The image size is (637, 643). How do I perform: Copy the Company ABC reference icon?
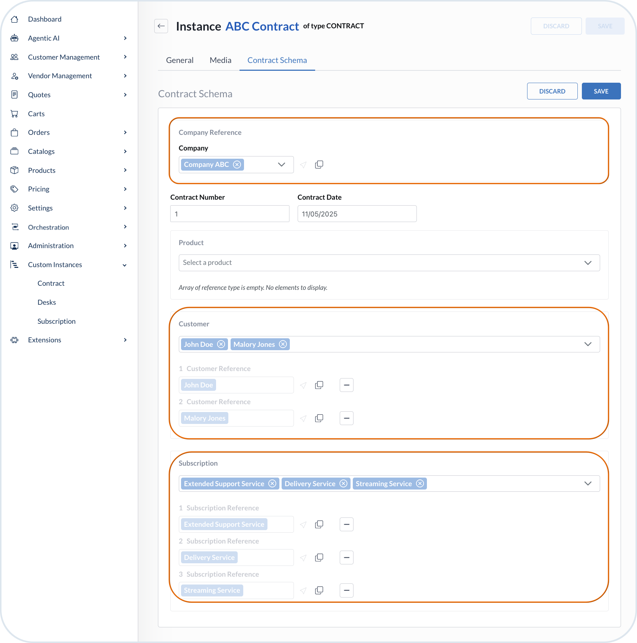click(319, 165)
